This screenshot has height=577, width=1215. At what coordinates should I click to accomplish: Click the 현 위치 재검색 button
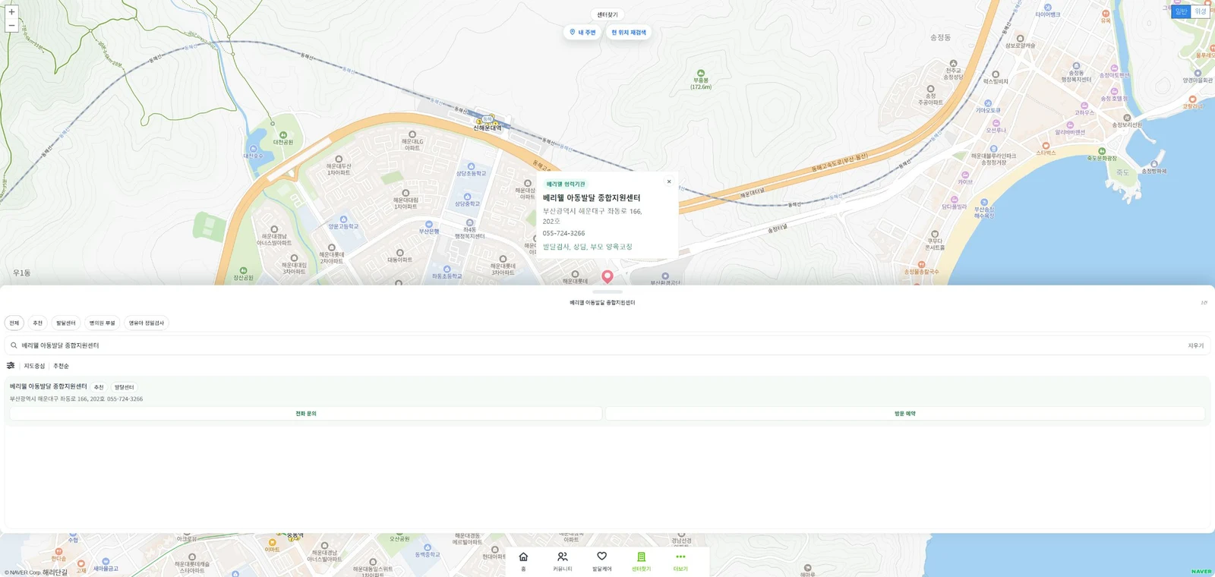629,33
